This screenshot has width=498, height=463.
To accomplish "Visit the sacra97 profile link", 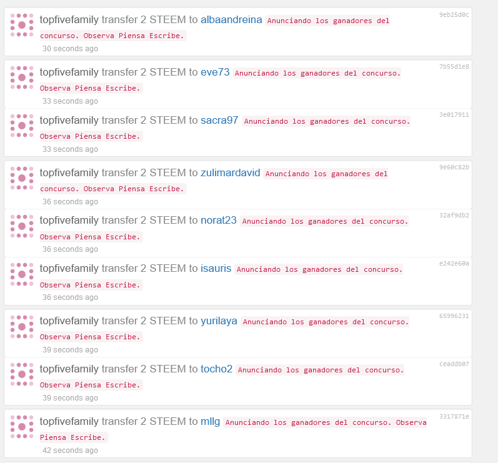I will [x=219, y=121].
